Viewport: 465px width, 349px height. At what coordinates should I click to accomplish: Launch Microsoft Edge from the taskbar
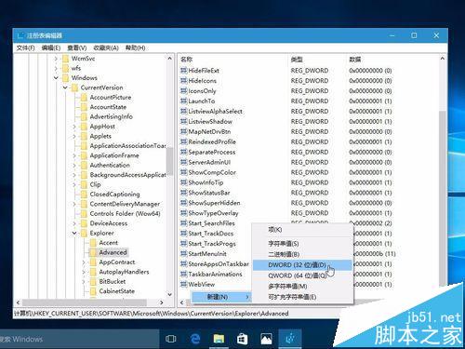point(195,339)
